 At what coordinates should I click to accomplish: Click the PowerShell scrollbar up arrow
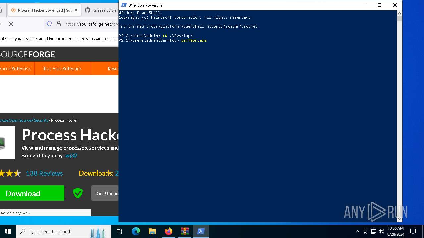[399, 13]
